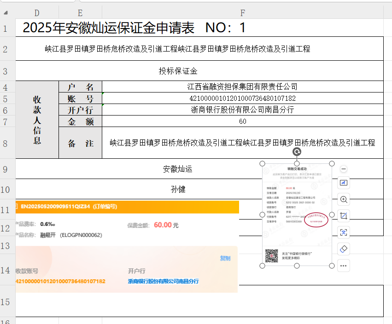This screenshot has height=324, width=392.
Task: Select the eraser tool for picture
Action: coord(343,249)
